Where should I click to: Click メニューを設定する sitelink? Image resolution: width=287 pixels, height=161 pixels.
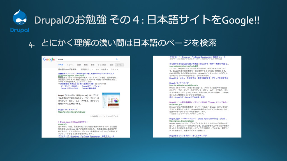[x=188, y=78]
